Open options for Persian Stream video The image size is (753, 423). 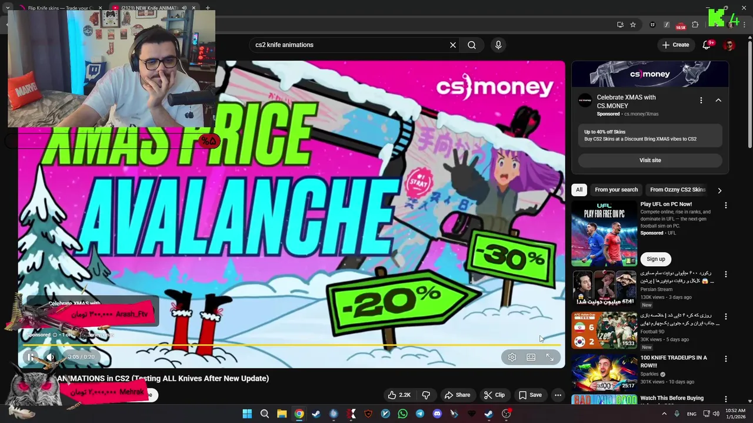pos(725,274)
